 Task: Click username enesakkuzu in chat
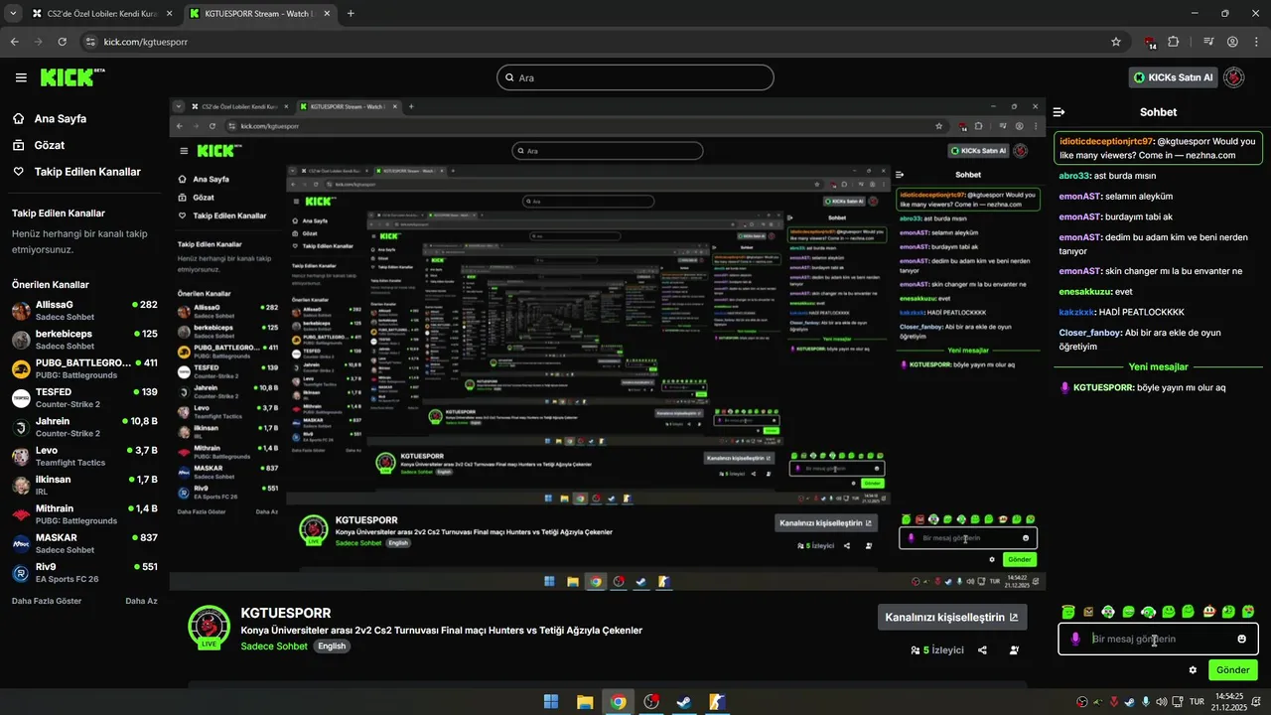tap(1085, 292)
